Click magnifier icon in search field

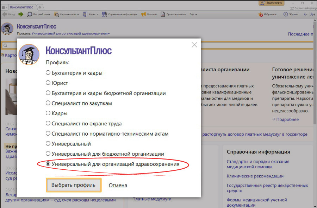click(5, 45)
